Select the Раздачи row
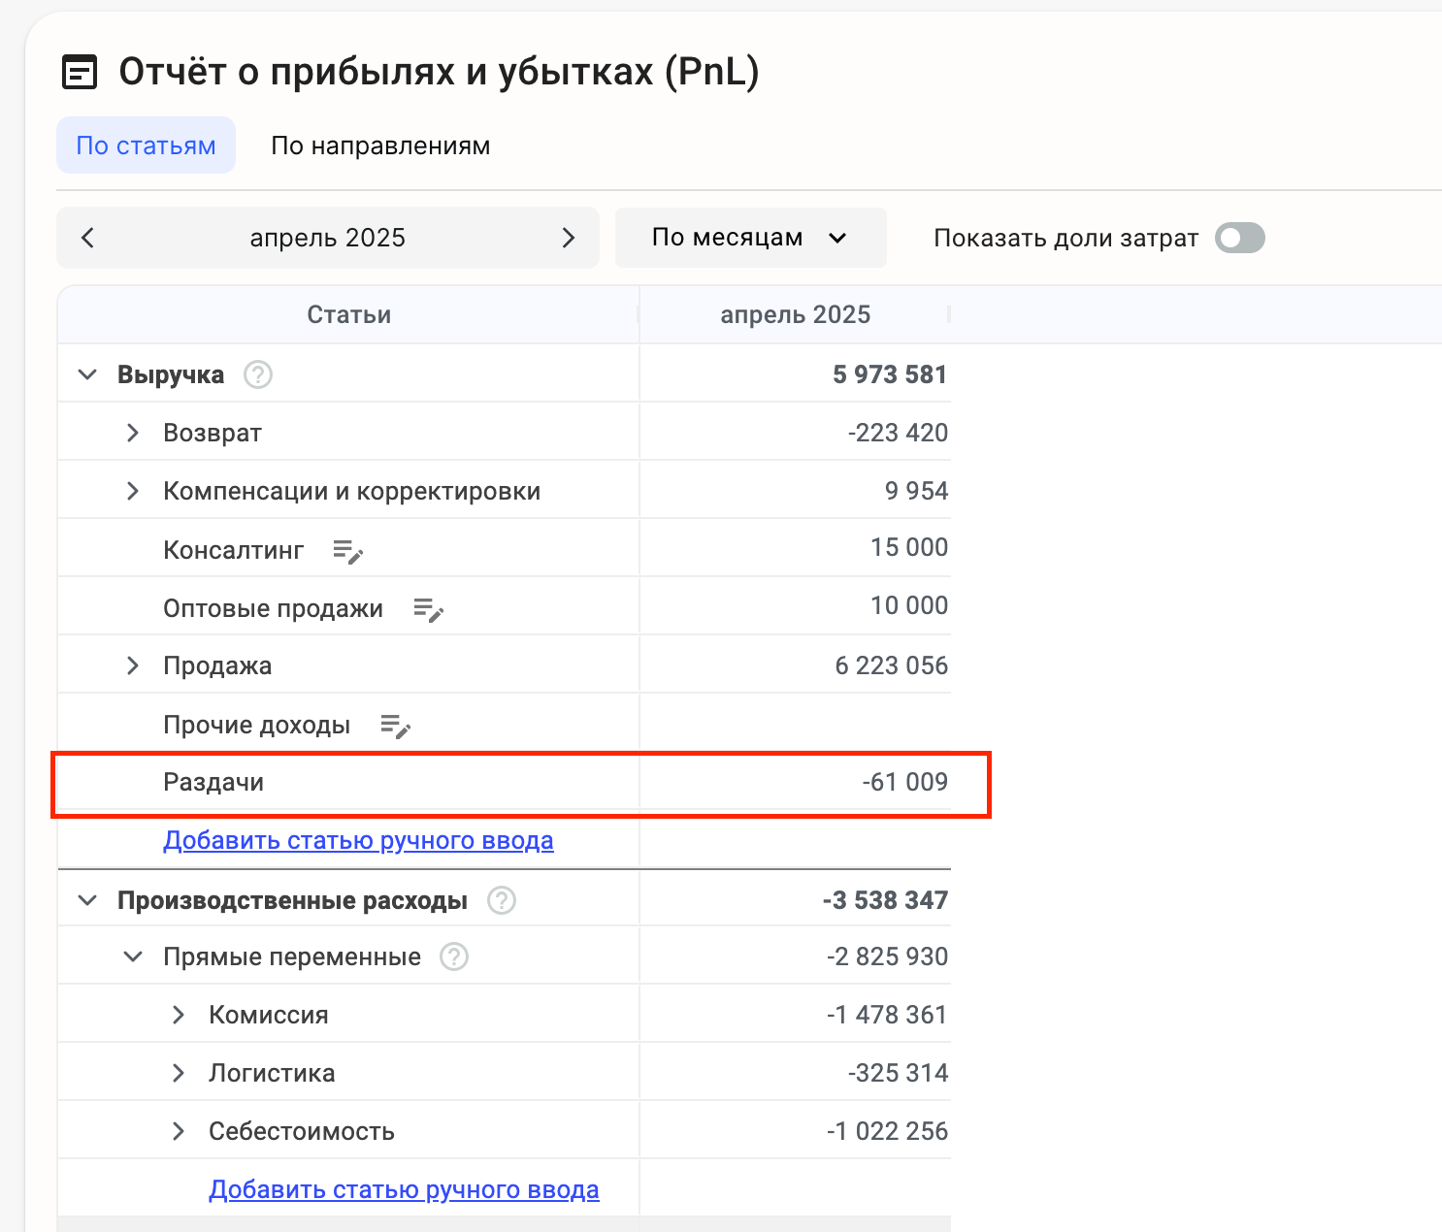Image resolution: width=1442 pixels, height=1232 pixels. pos(213,782)
